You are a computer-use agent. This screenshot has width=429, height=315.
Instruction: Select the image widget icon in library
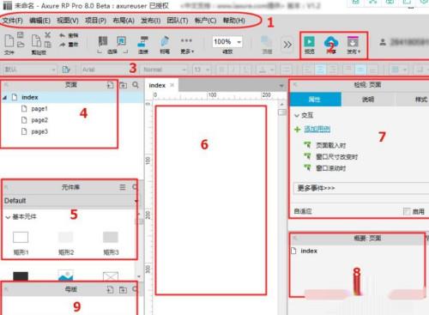click(65, 276)
